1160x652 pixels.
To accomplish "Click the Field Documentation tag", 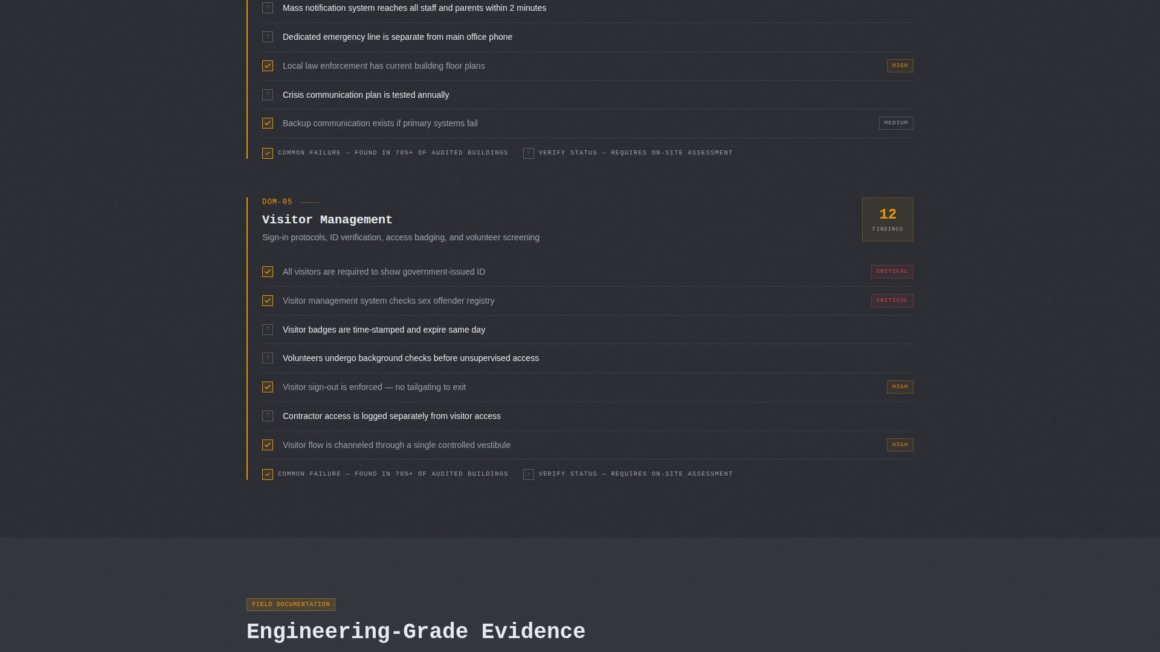I will pos(291,604).
